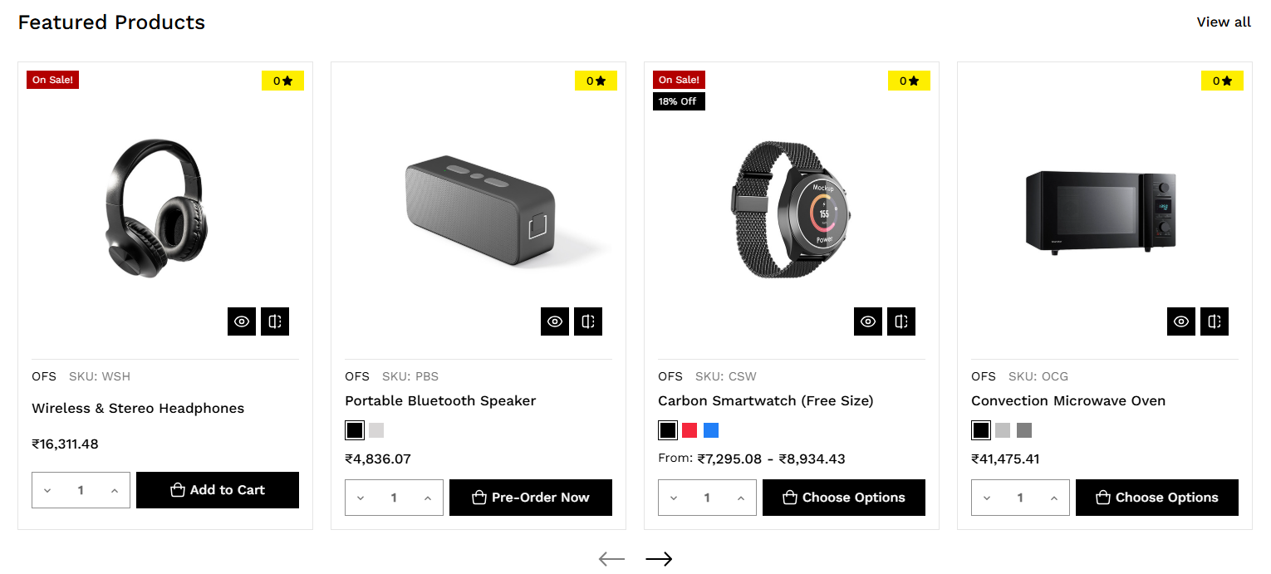Select red color for Carbon Smartwatch
1271x574 pixels.
(689, 430)
